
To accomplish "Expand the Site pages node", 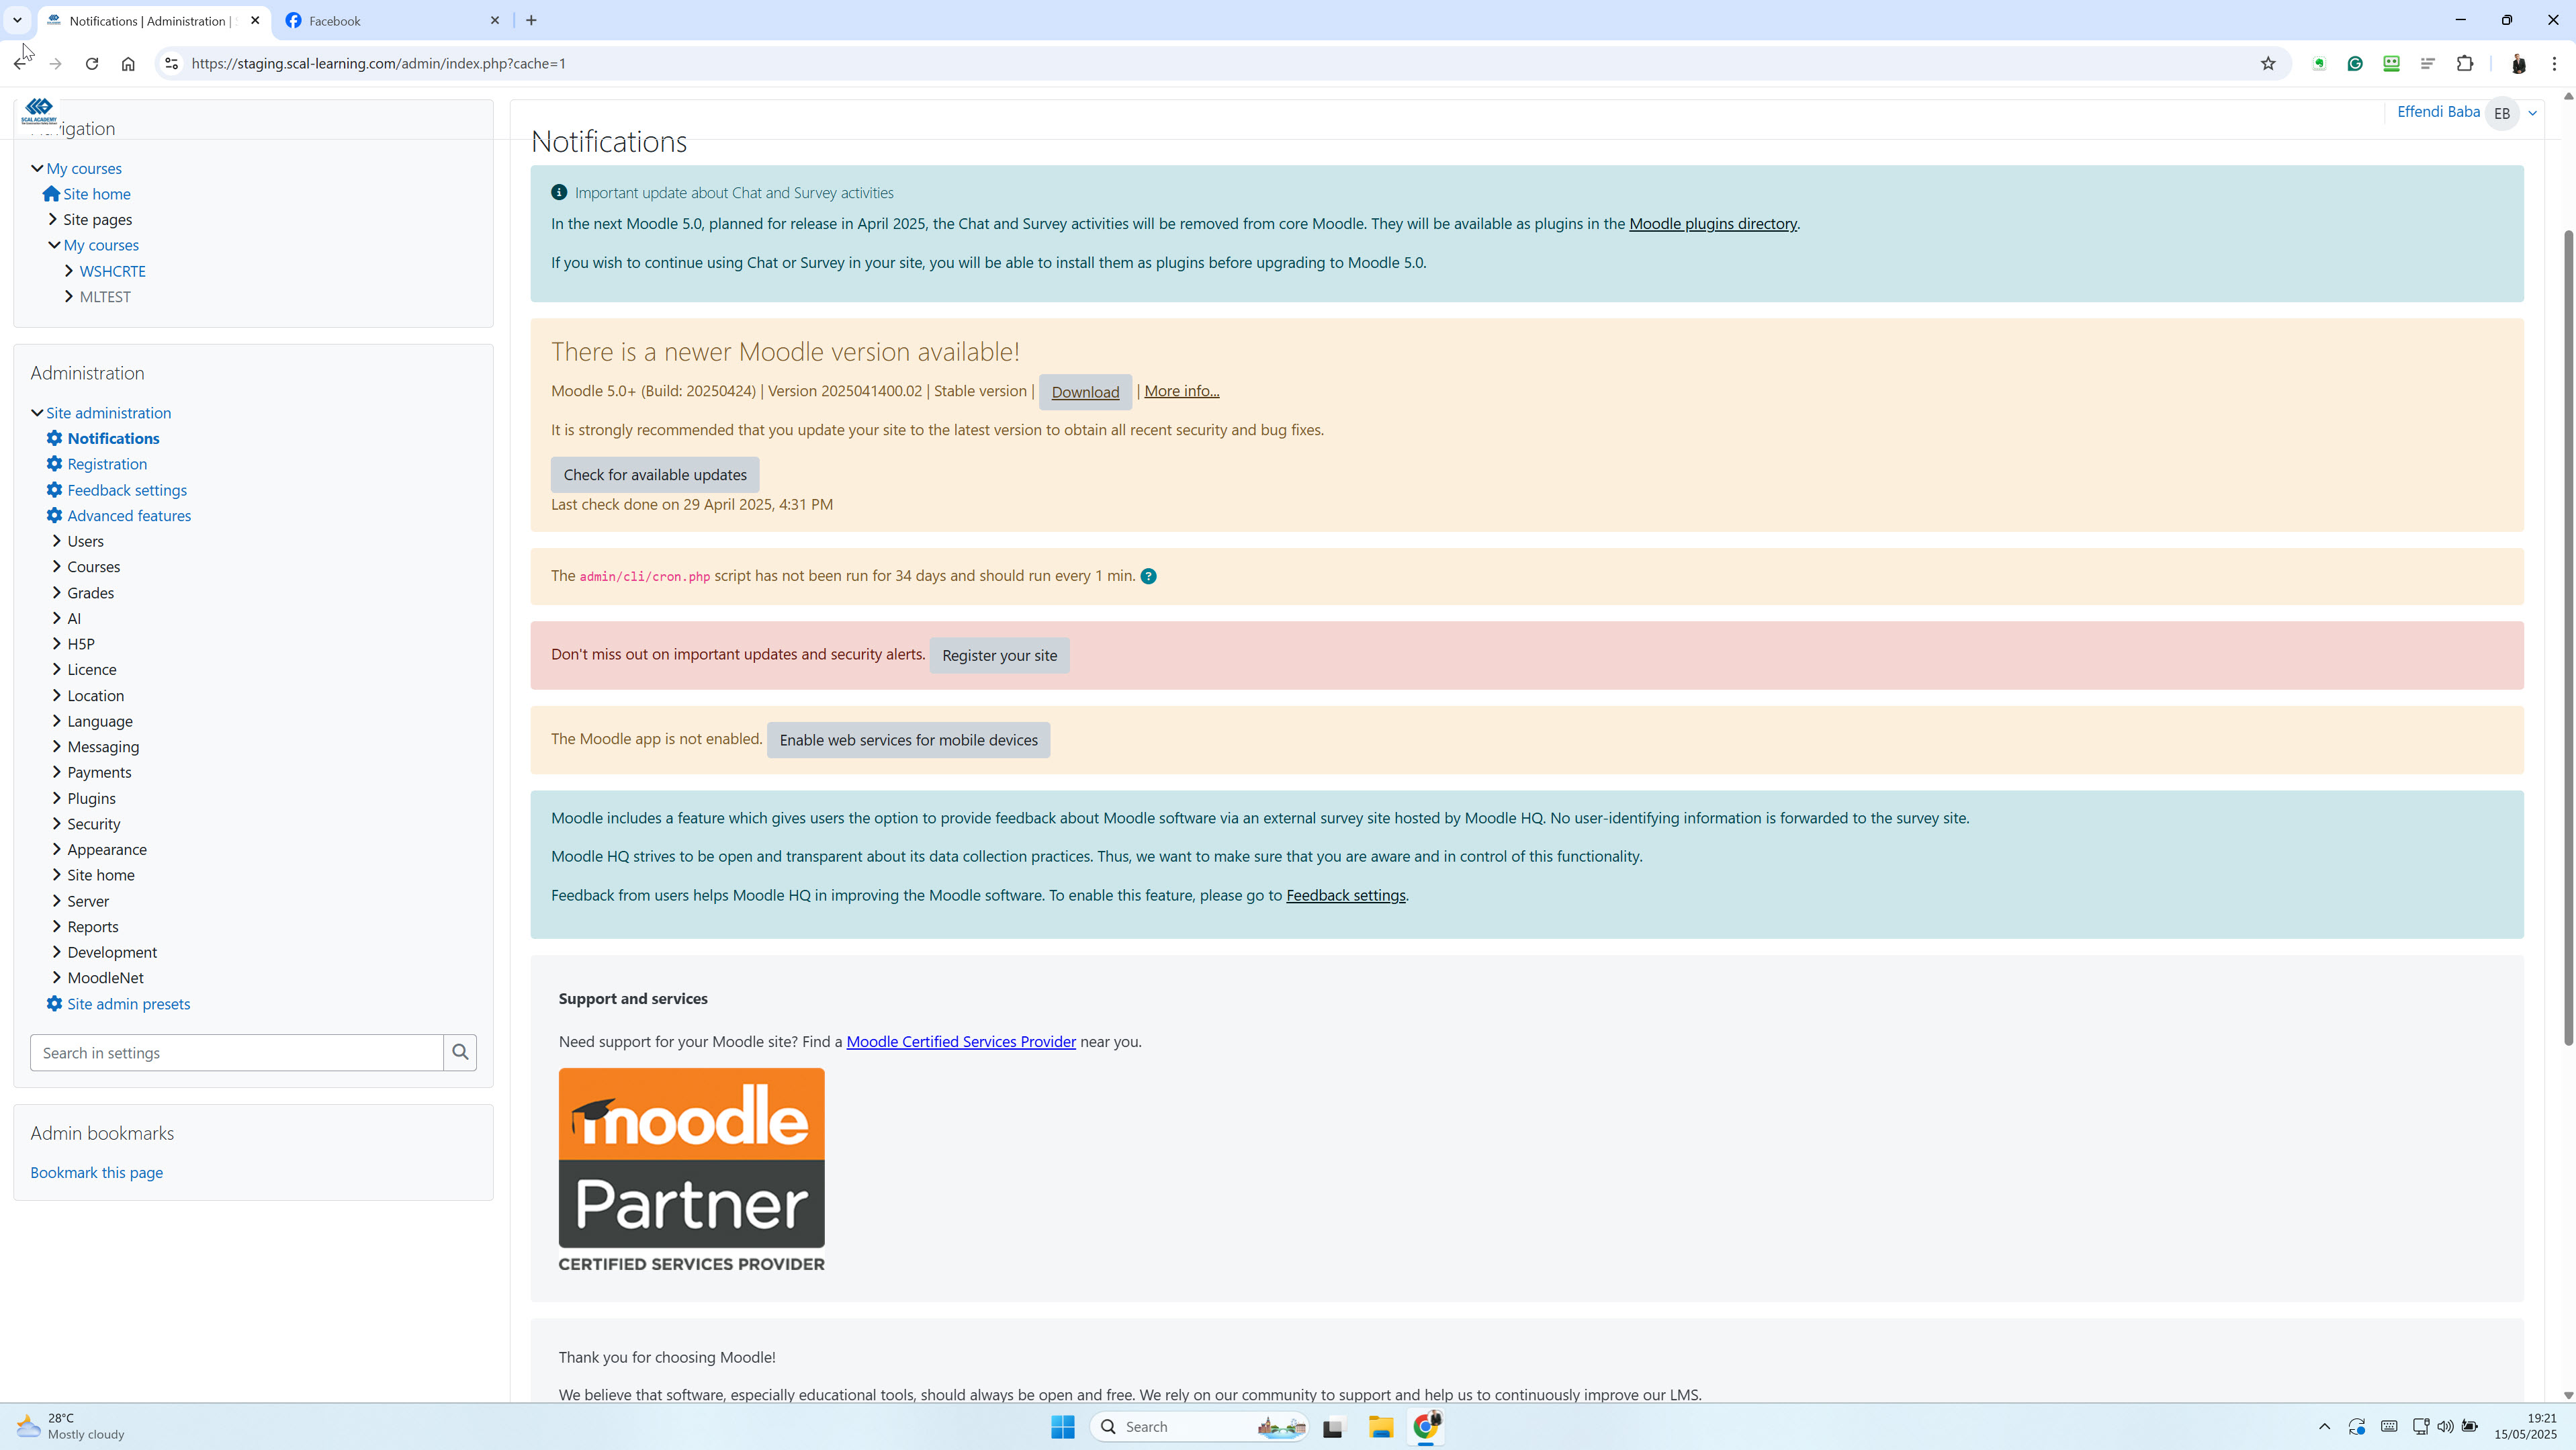I will [53, 219].
